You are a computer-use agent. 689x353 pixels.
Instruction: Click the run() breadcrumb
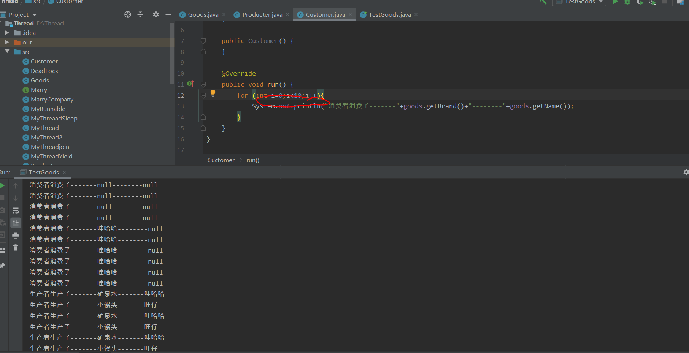click(252, 160)
